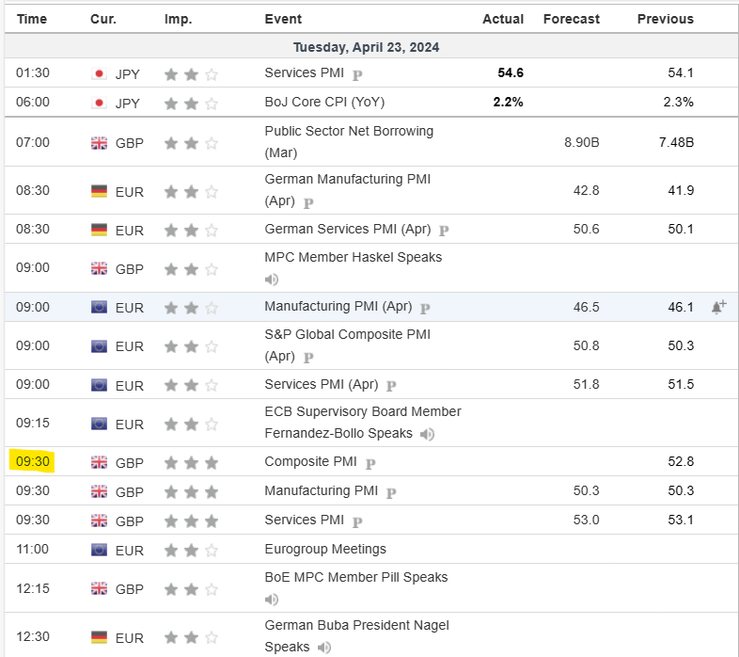Click importance stars on GBP Composite PMI row
This screenshot has height=657, width=739.
coord(191,462)
